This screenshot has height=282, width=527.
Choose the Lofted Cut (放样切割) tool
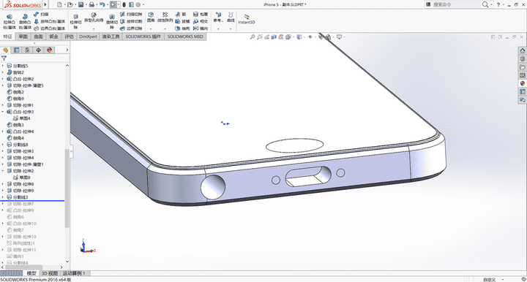131,21
